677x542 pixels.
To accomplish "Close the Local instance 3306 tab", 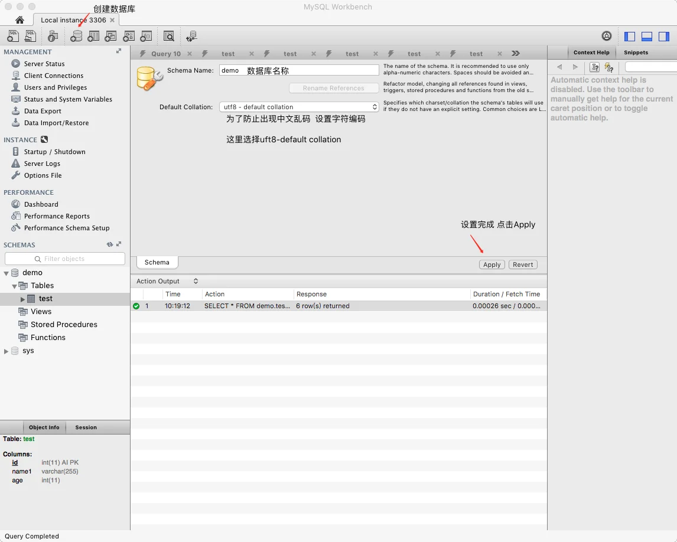I will [x=112, y=20].
